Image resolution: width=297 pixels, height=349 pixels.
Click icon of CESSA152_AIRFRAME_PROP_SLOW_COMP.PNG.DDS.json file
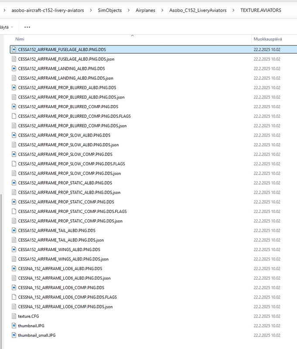pyautogui.click(x=14, y=173)
